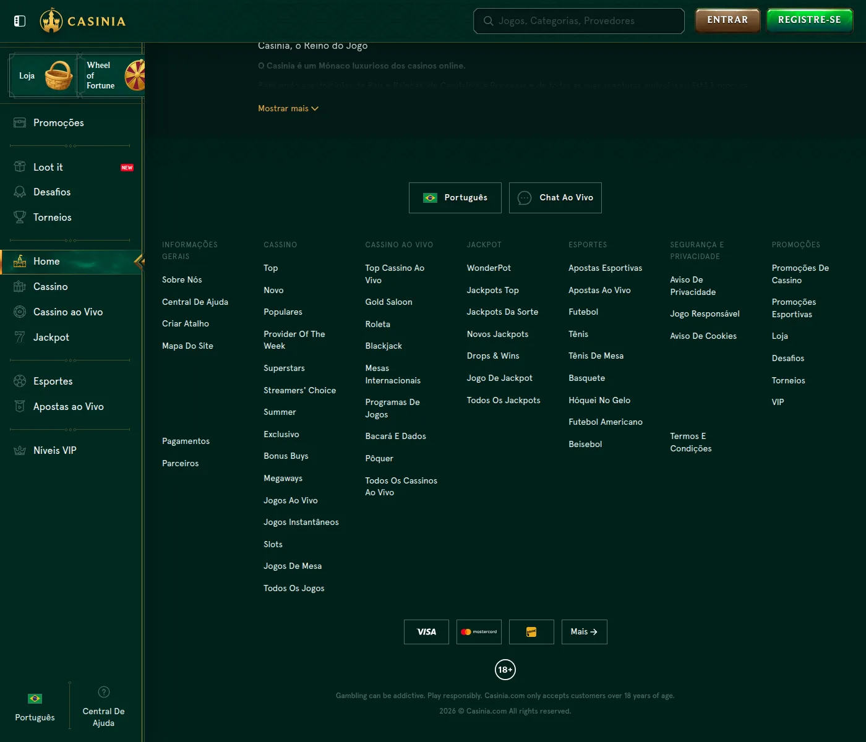Open Apostas ao Vivo sidebar item
Screen dimensions: 866x742
click(x=71, y=406)
